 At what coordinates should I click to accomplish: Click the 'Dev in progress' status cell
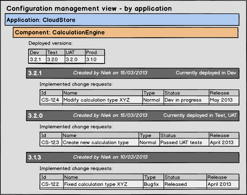click(186, 100)
